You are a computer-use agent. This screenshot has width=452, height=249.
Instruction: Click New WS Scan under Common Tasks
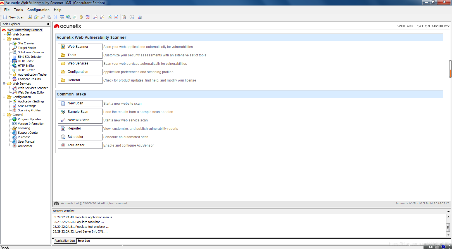coord(80,120)
